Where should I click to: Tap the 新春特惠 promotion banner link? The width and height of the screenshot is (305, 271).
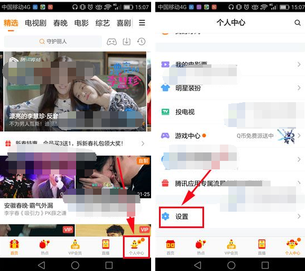point(76,143)
